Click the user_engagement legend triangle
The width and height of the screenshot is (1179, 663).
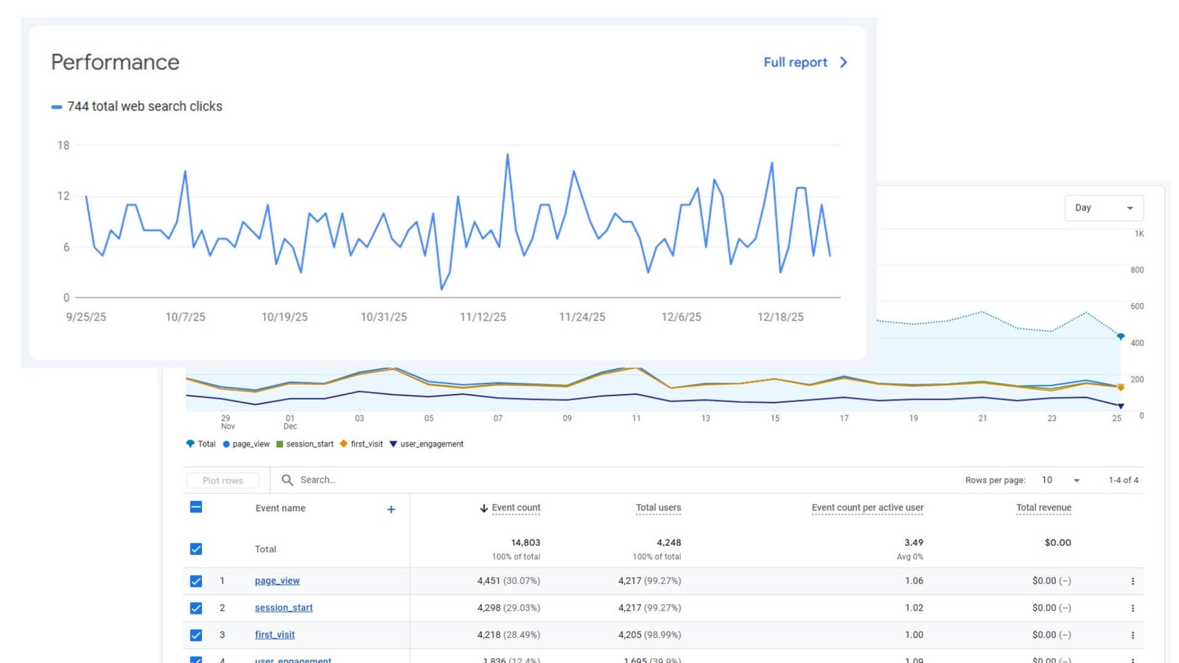[392, 443]
